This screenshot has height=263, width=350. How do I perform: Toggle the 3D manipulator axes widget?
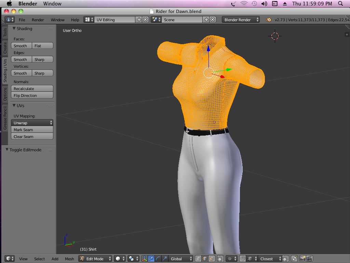(144, 259)
